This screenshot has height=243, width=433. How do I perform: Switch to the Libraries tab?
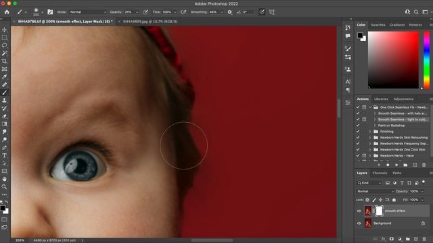point(381,99)
